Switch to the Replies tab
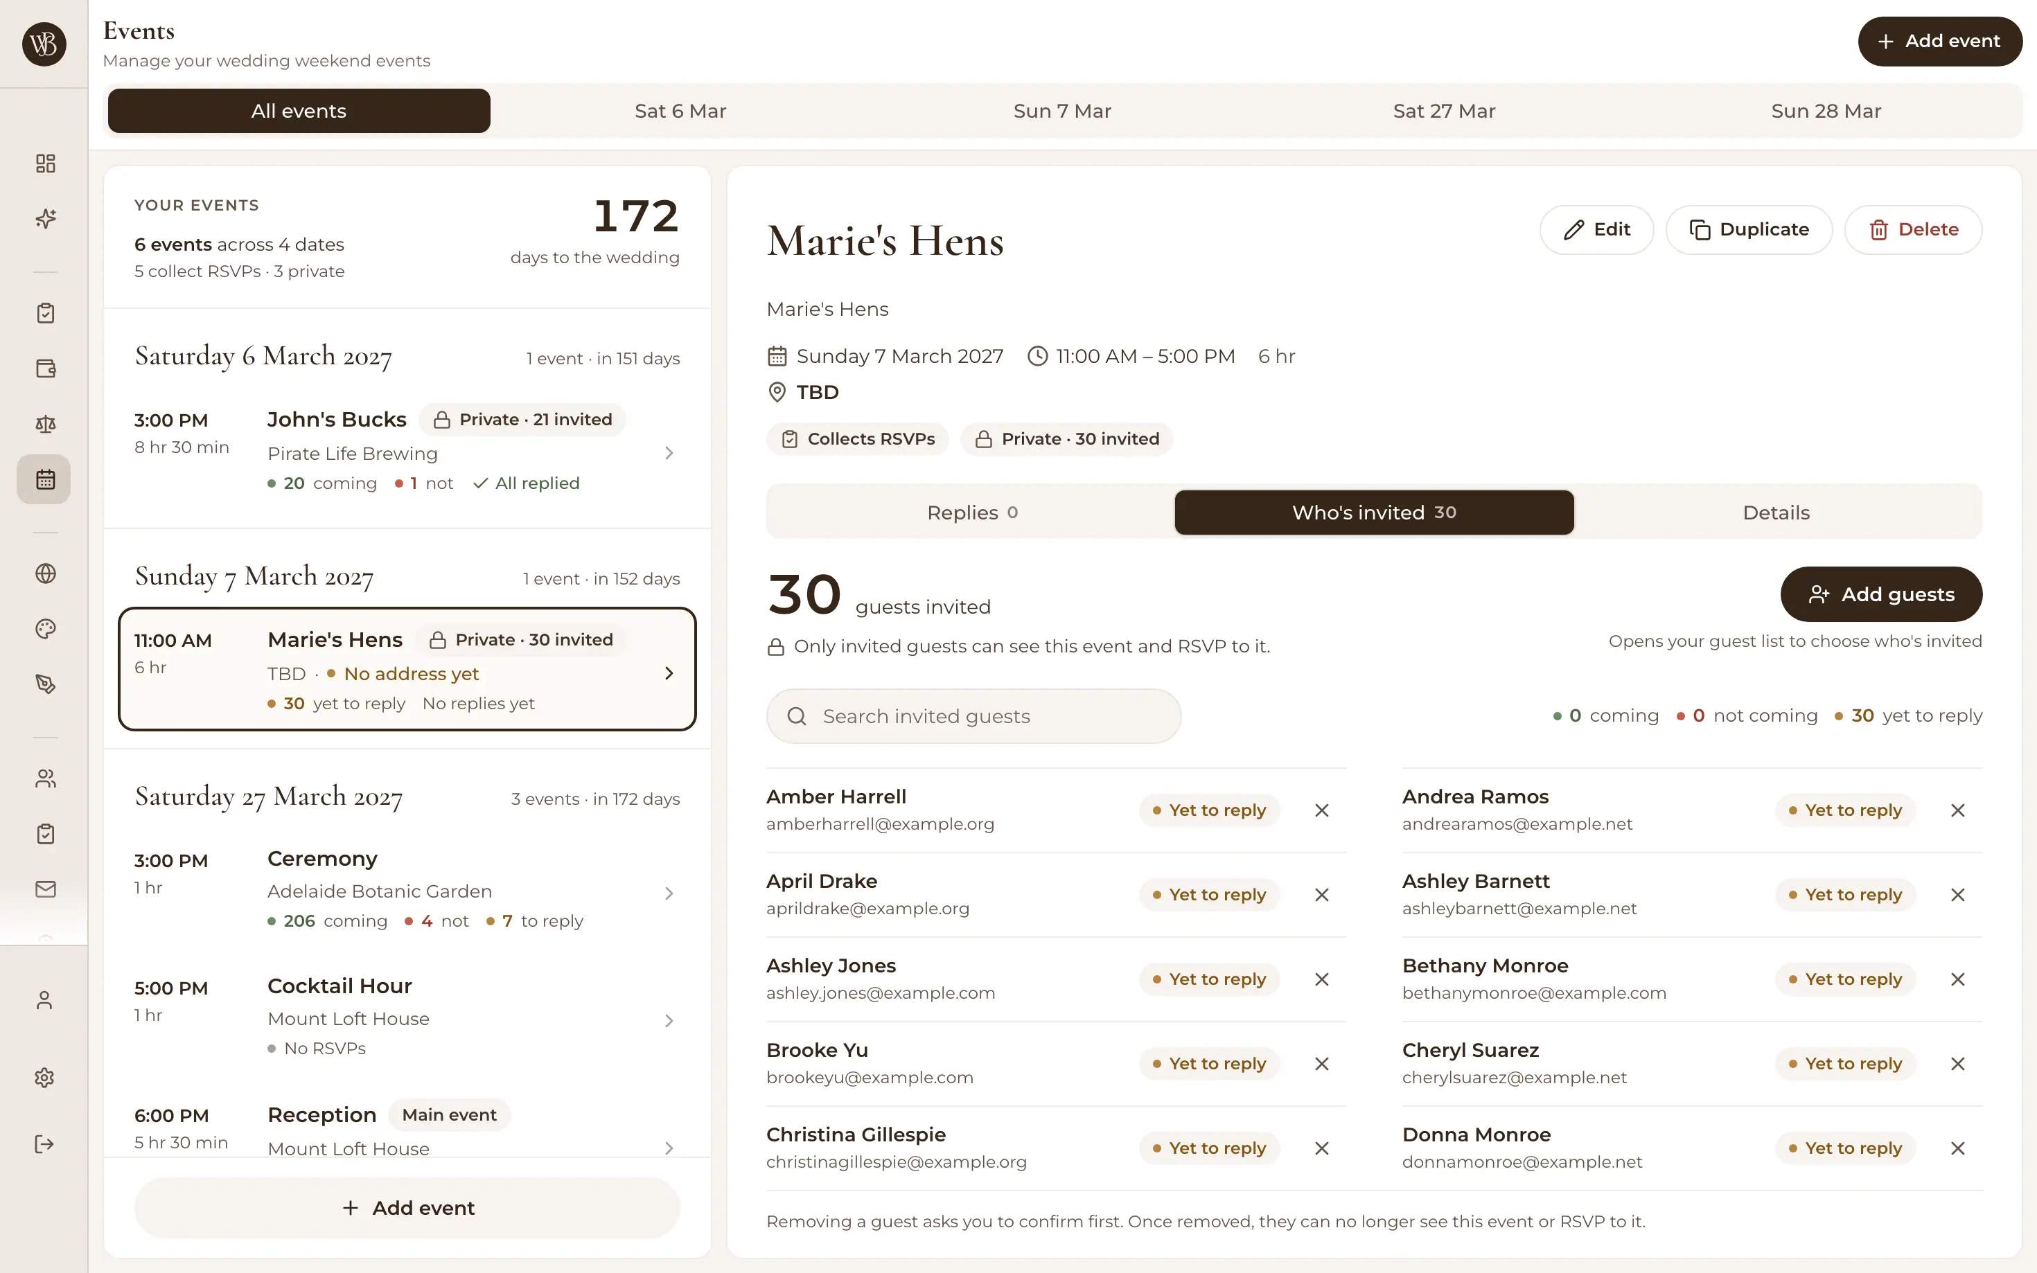 (972, 512)
